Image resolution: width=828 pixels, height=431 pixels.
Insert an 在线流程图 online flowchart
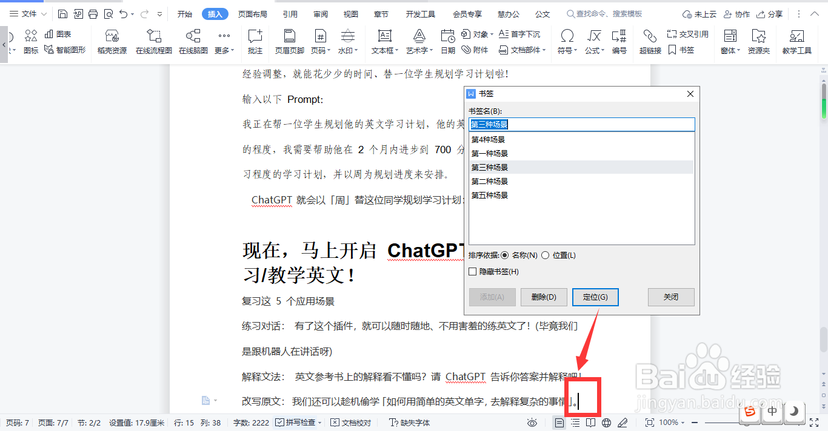154,42
